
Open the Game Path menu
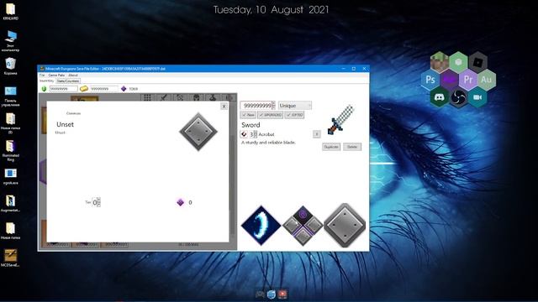point(56,75)
